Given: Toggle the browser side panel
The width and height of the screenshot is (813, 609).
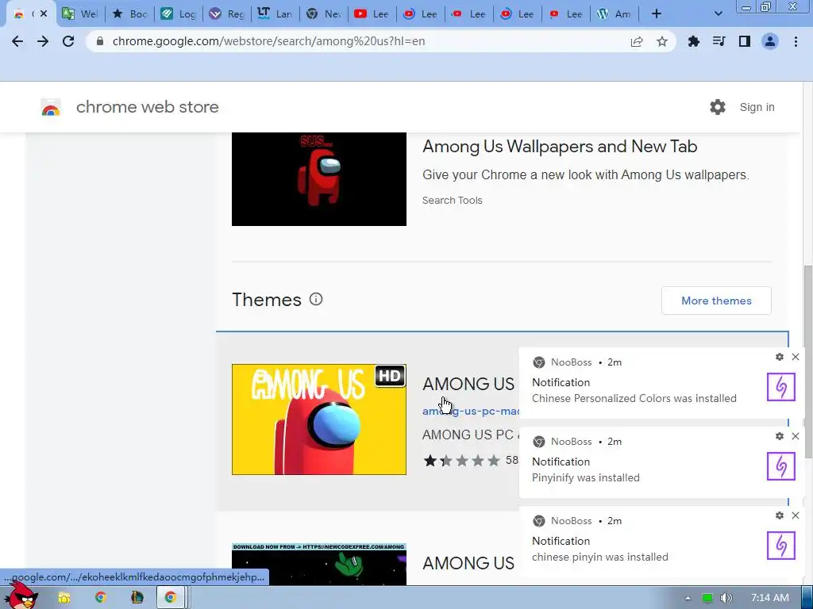Looking at the screenshot, I should (x=745, y=41).
